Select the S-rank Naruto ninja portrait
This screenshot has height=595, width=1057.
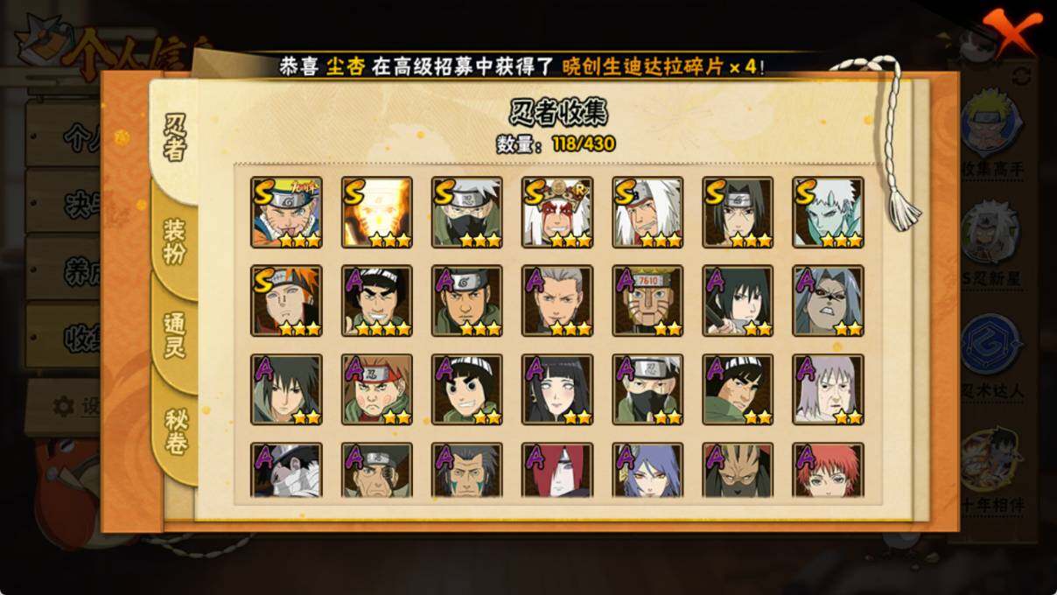(286, 212)
